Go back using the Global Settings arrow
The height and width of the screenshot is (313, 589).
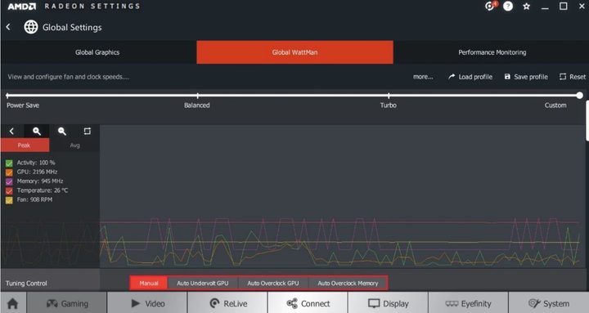point(8,27)
